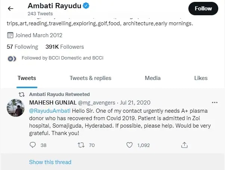Click the Followed by BCCI Domestic text

[62, 58]
